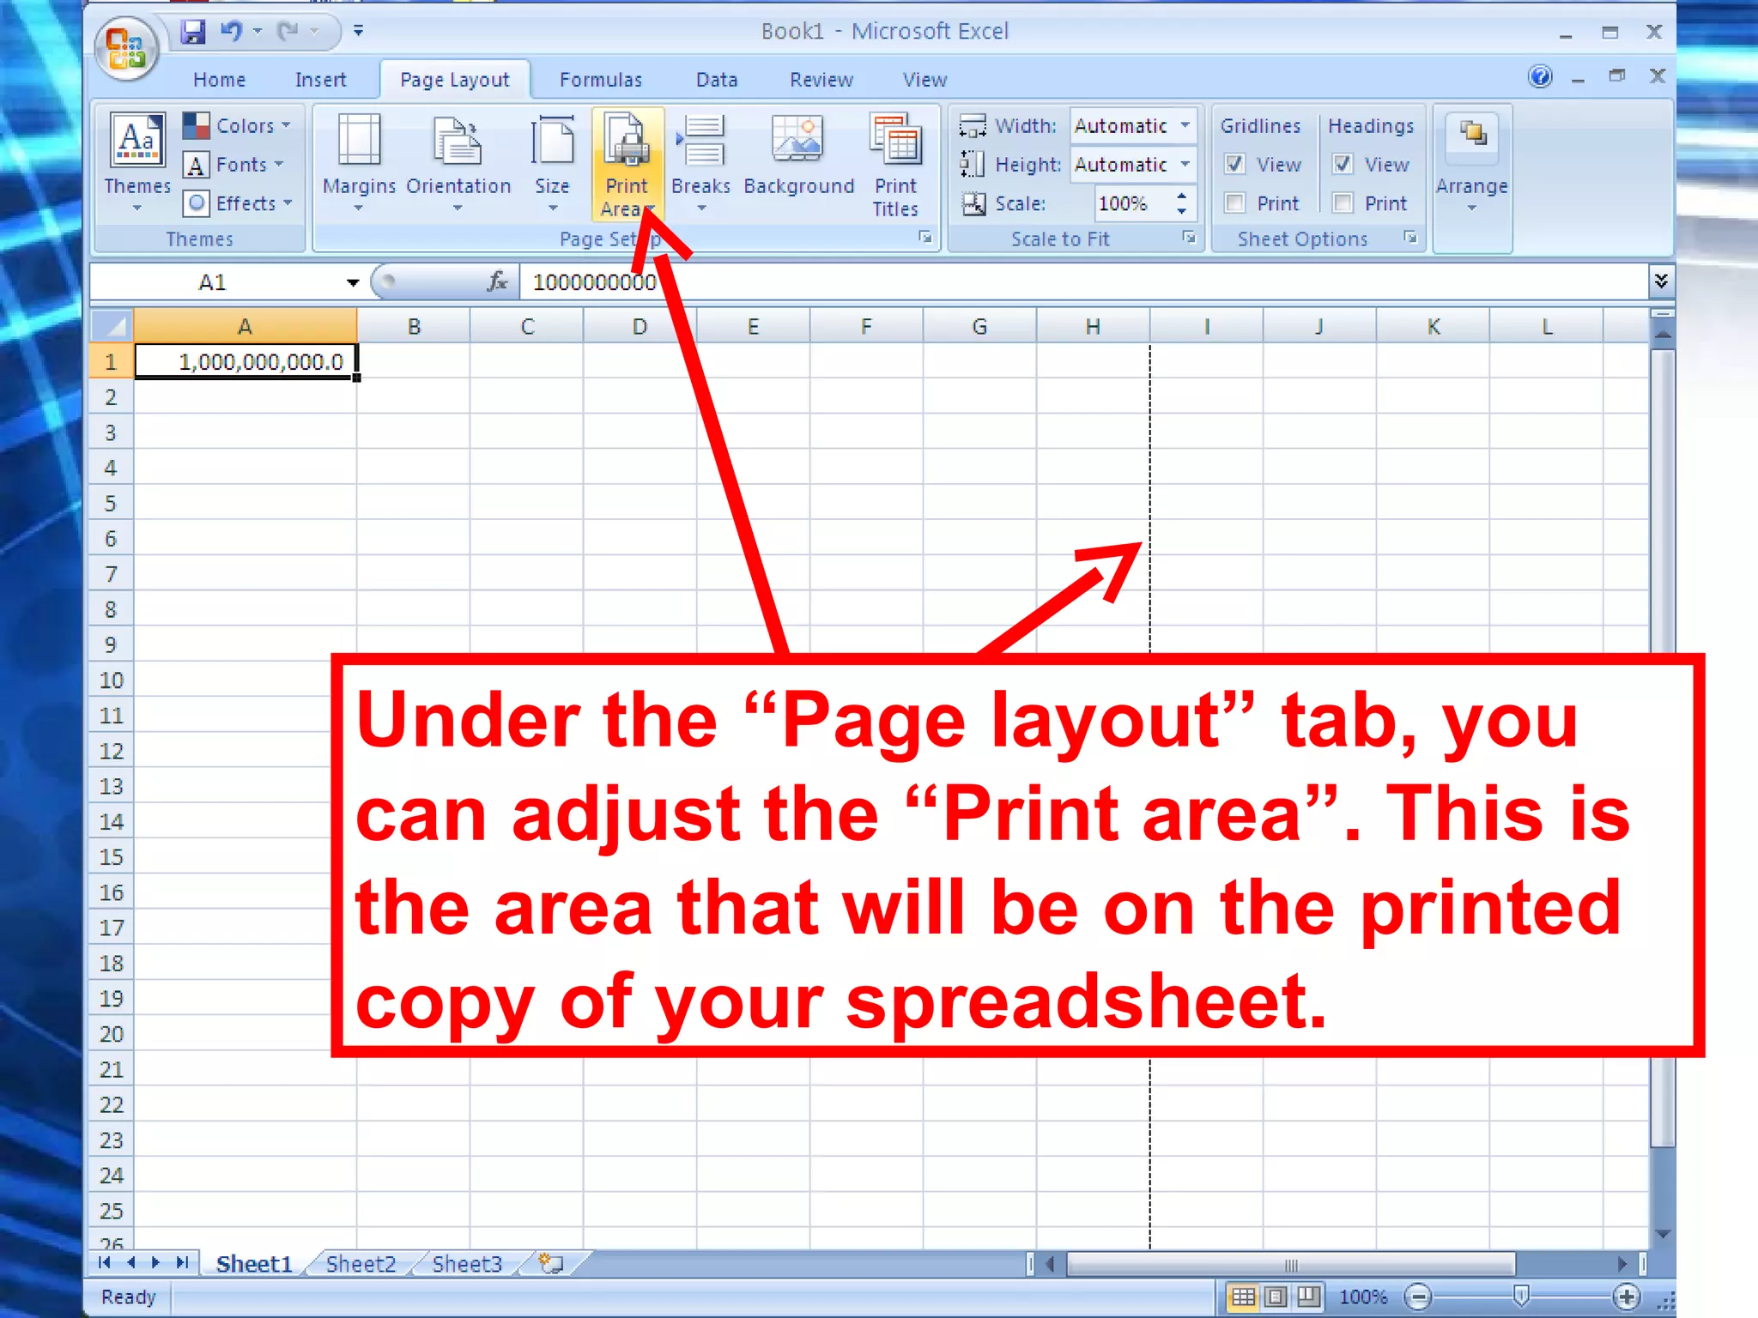1758x1318 pixels.
Task: Open the Arrange menu
Action: [x=1471, y=163]
